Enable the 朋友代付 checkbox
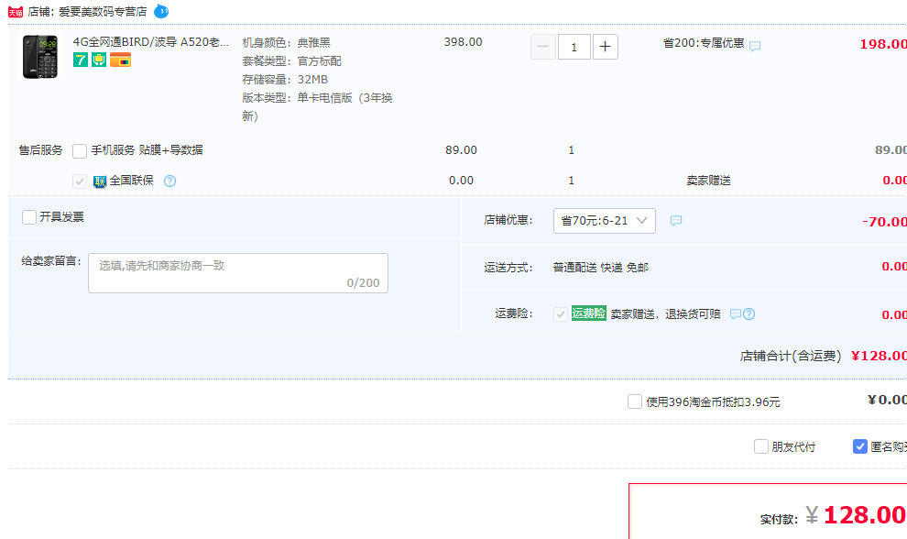Screen dimensions: 907x539 [x=761, y=446]
